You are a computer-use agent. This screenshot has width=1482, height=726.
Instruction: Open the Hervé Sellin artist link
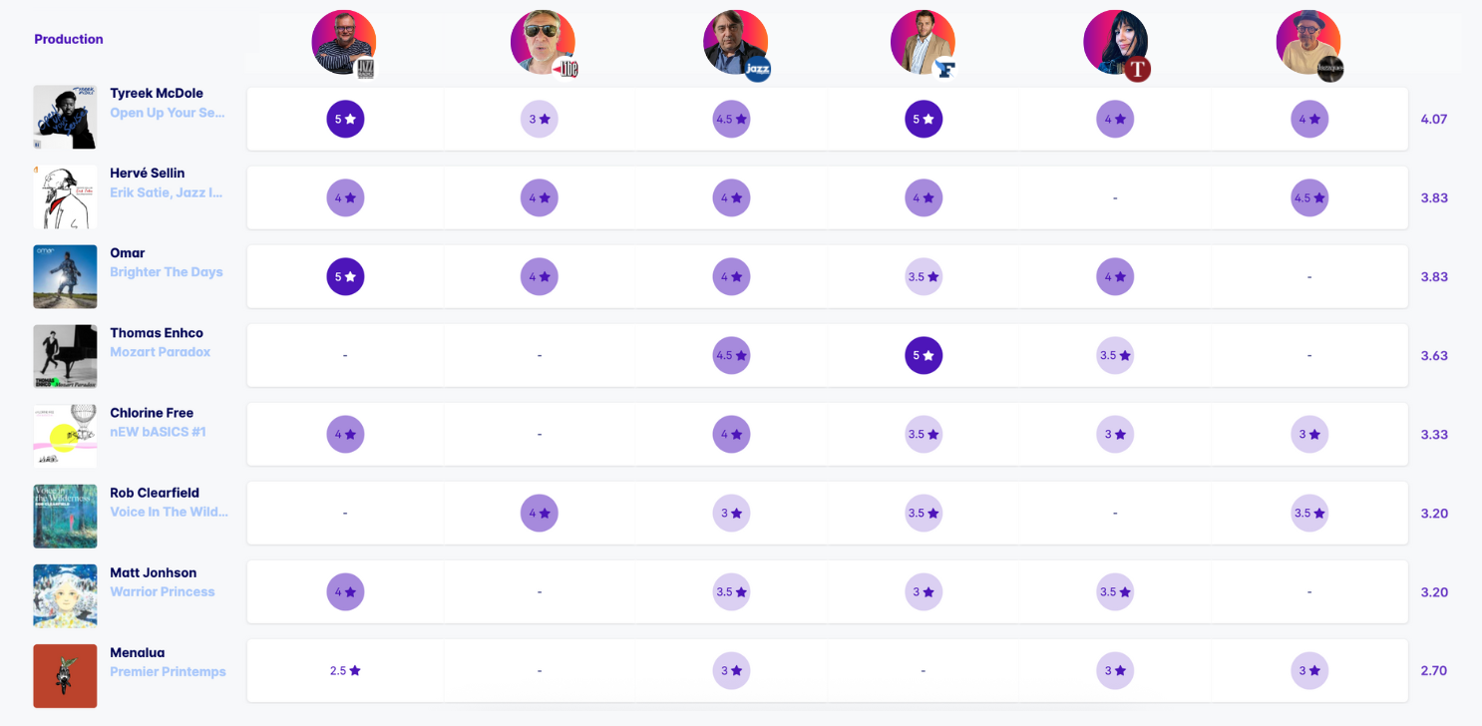(x=147, y=174)
